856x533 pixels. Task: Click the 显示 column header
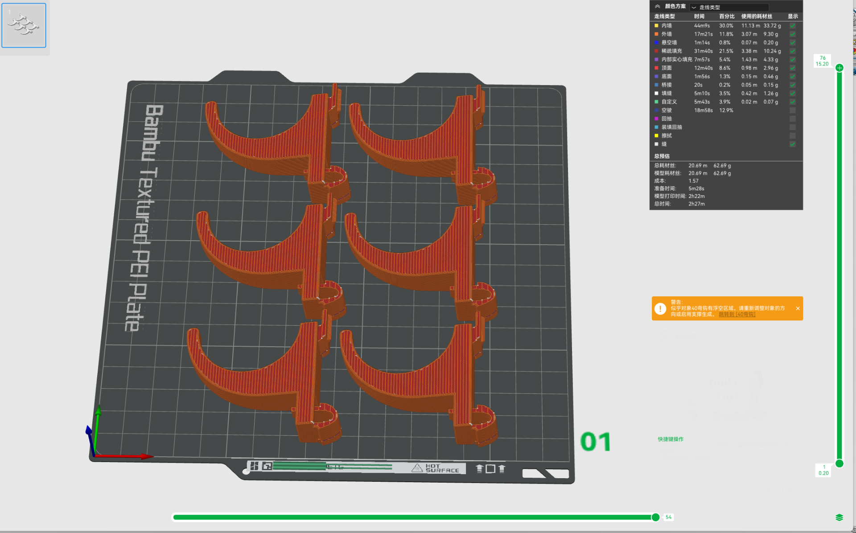793,16
